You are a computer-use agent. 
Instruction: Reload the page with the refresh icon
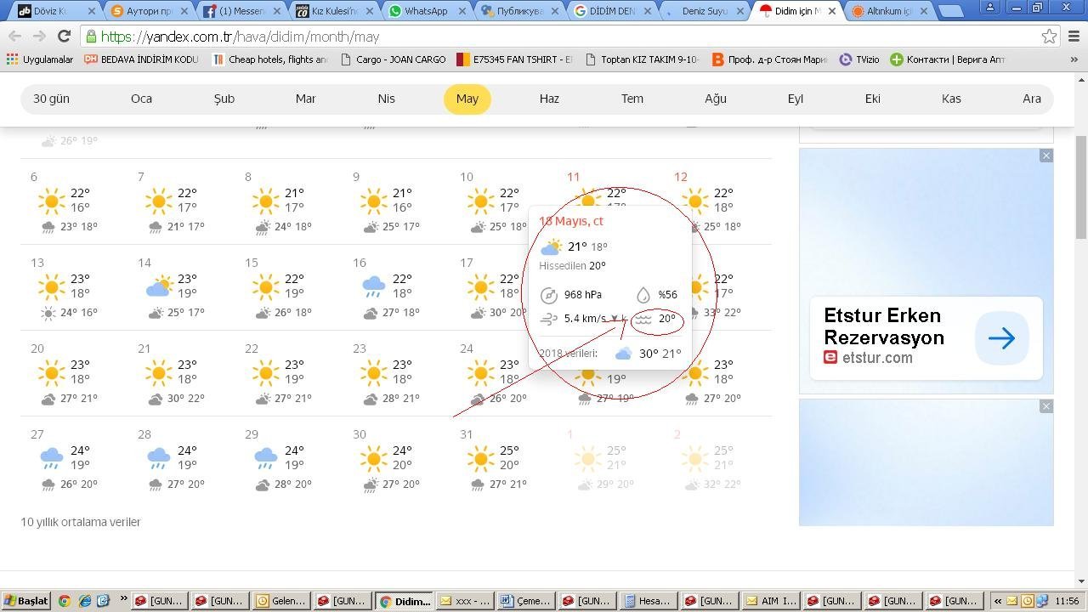point(64,37)
